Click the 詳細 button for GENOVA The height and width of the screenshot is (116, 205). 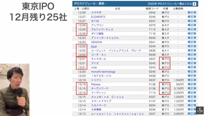pyautogui.click(x=192, y=42)
